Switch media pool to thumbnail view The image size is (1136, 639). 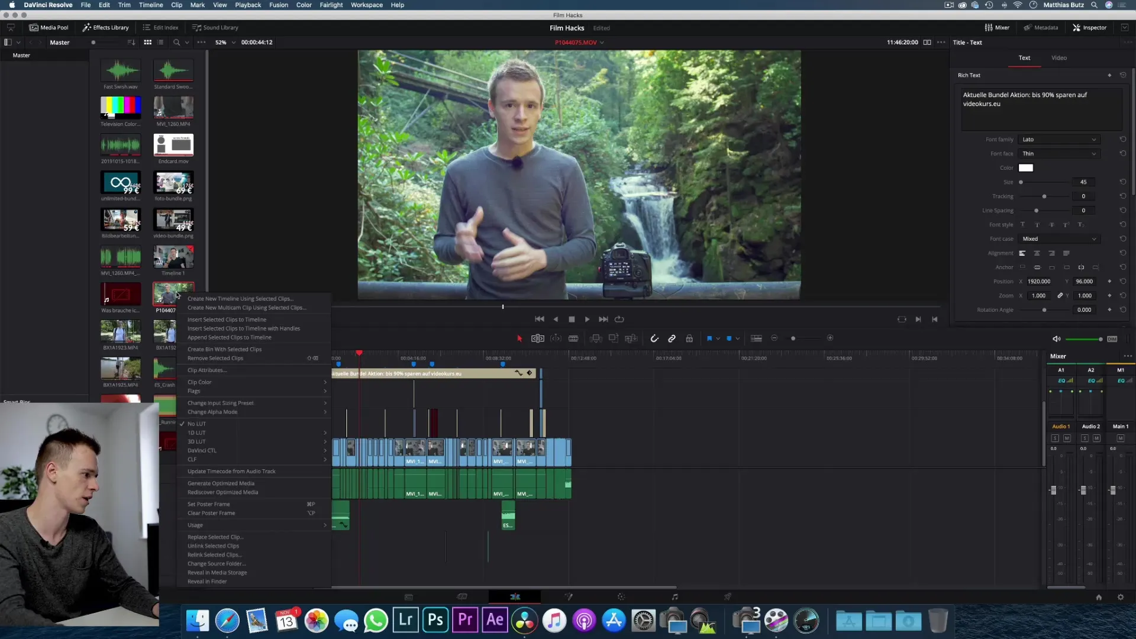148,43
